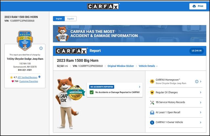The image size is (210, 136).
Task: Expand the CARFAX 1-Owner Vehicle chevron
Action: pos(200,122)
